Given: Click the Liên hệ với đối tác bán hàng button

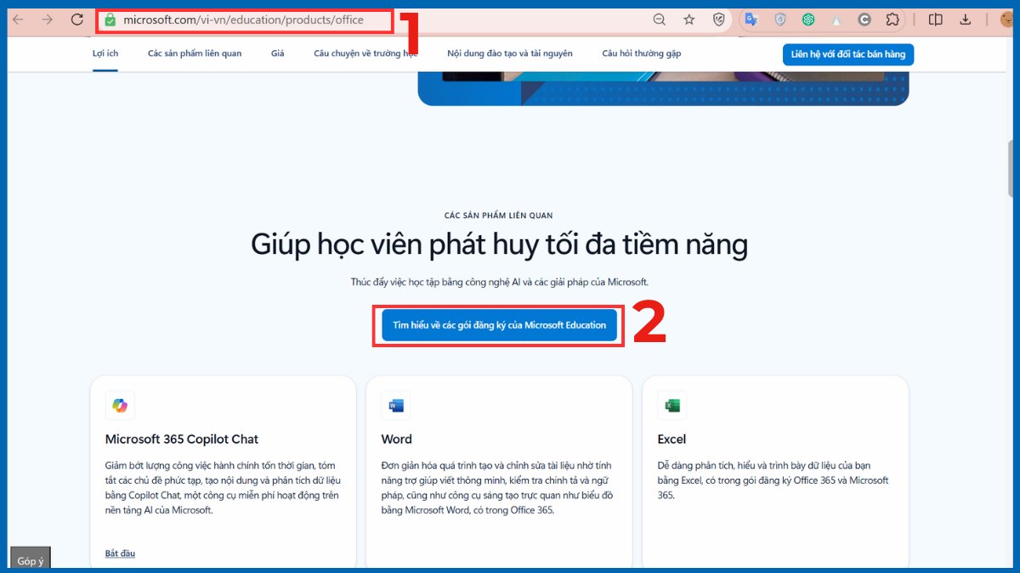Looking at the screenshot, I should click(847, 53).
